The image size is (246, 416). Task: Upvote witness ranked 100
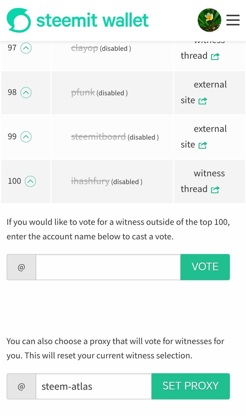(x=30, y=181)
